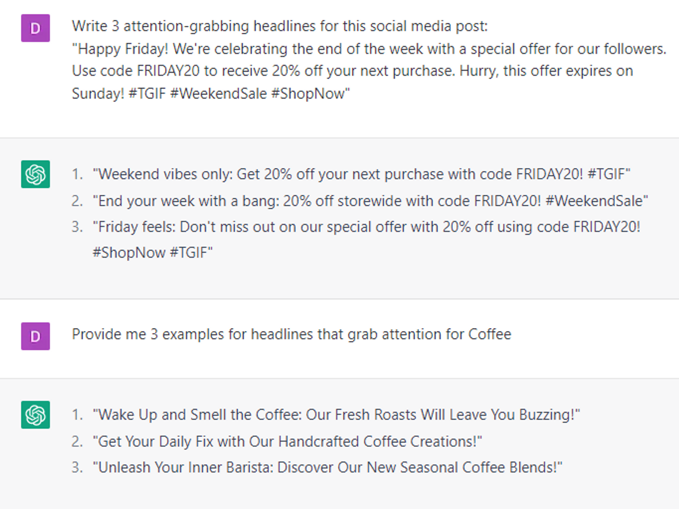
Task: Click the #TGIF hashtag in the first headline
Action: pos(609,174)
